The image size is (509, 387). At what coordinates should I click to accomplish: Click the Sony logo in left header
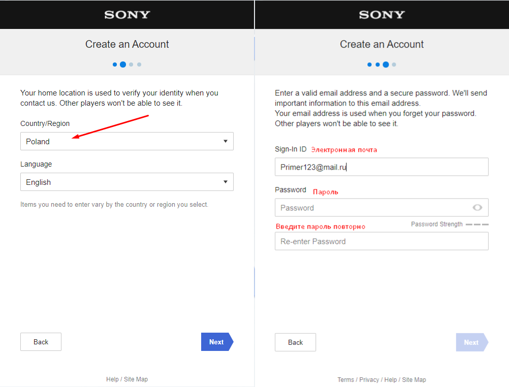tap(127, 15)
